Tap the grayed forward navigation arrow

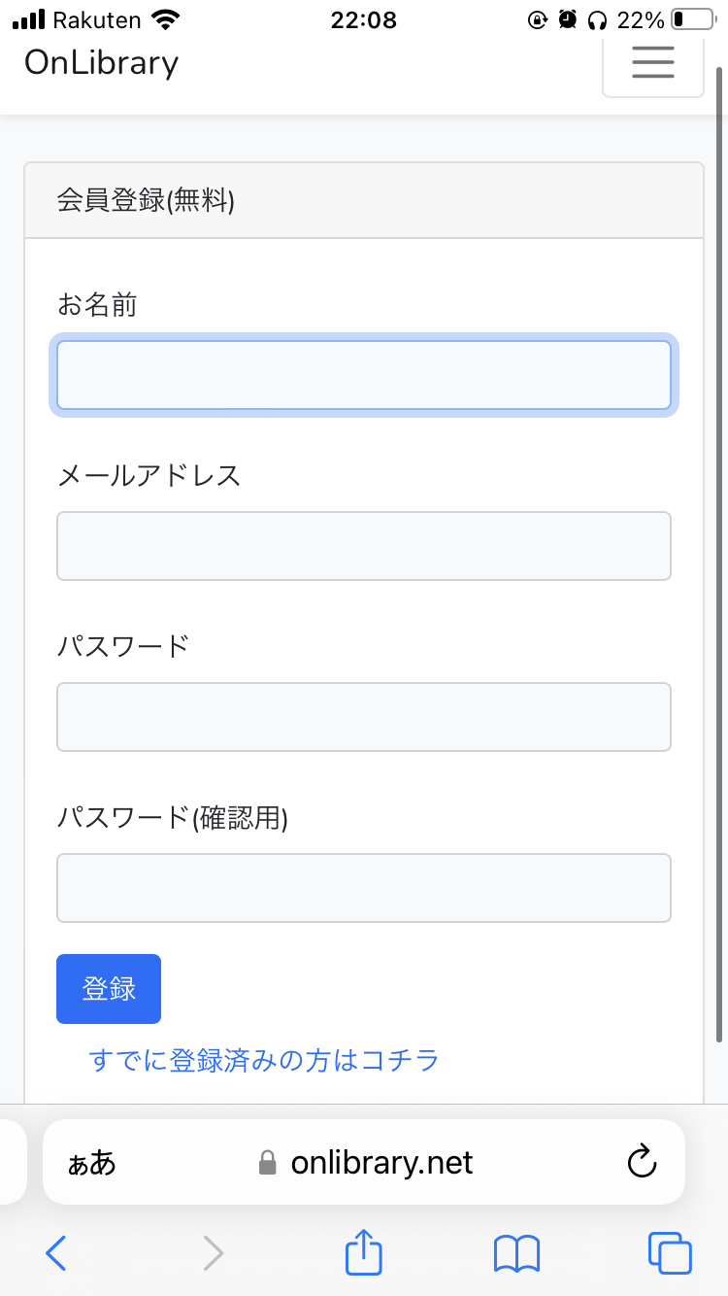pos(214,1253)
